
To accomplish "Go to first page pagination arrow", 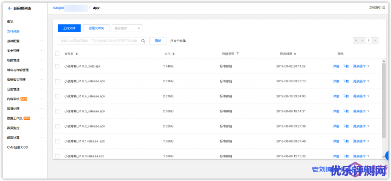I will click(356, 40).
